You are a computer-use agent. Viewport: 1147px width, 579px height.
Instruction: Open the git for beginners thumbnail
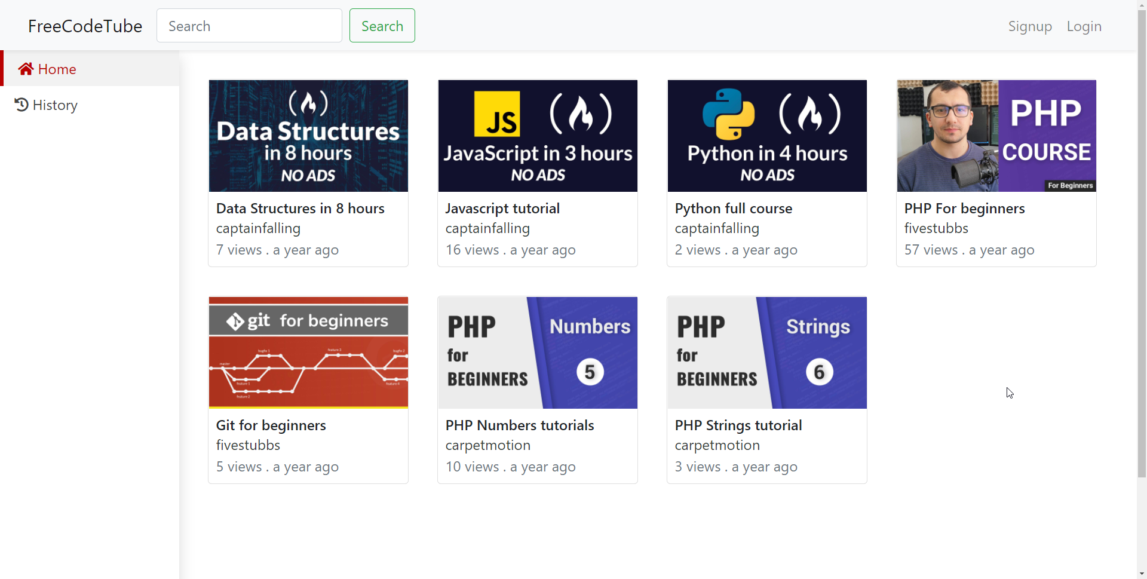click(308, 353)
